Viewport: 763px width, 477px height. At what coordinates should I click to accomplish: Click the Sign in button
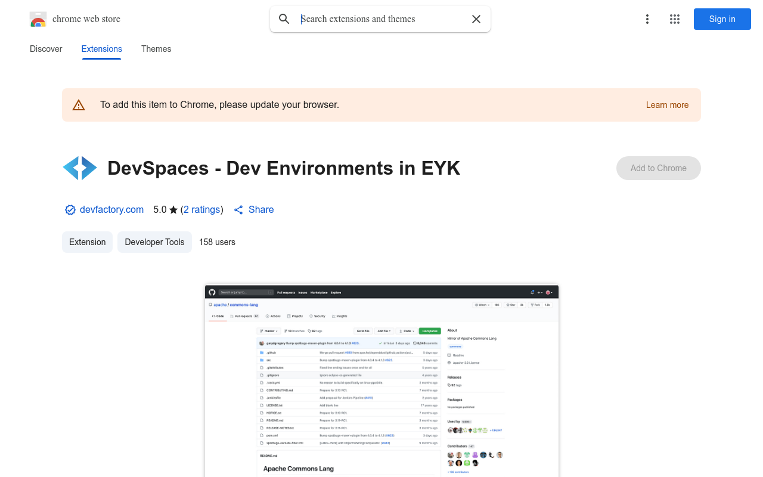click(x=722, y=19)
